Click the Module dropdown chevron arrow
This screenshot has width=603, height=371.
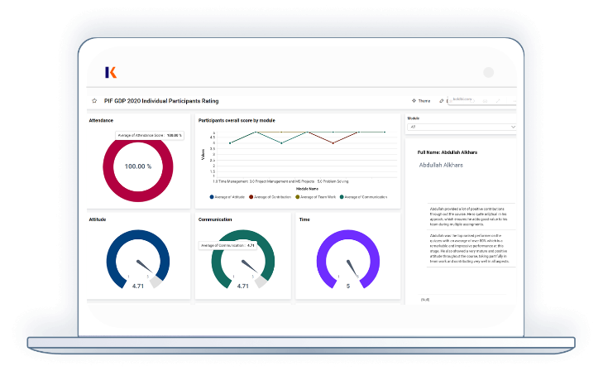(513, 127)
